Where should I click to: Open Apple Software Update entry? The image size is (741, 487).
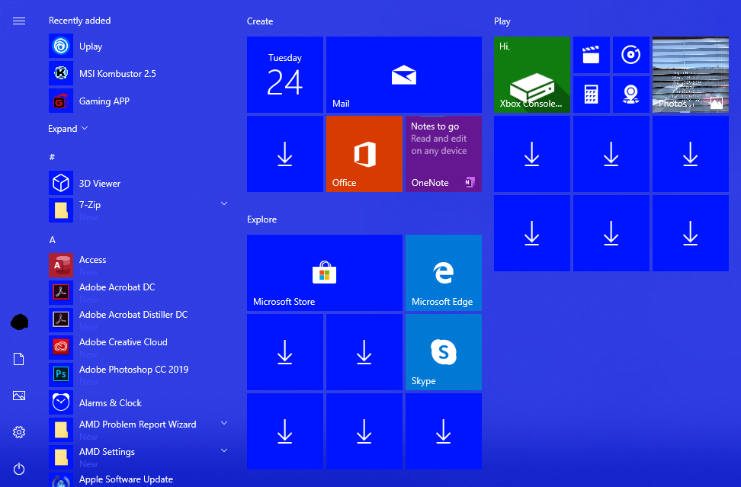click(140, 479)
